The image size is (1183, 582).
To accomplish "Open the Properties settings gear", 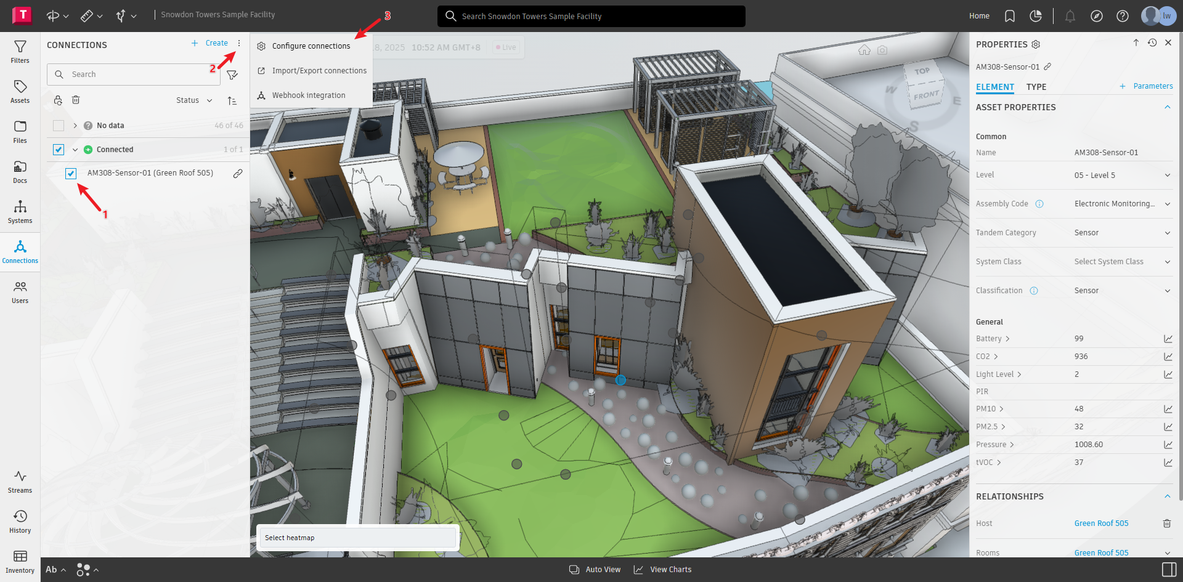I will click(1036, 44).
